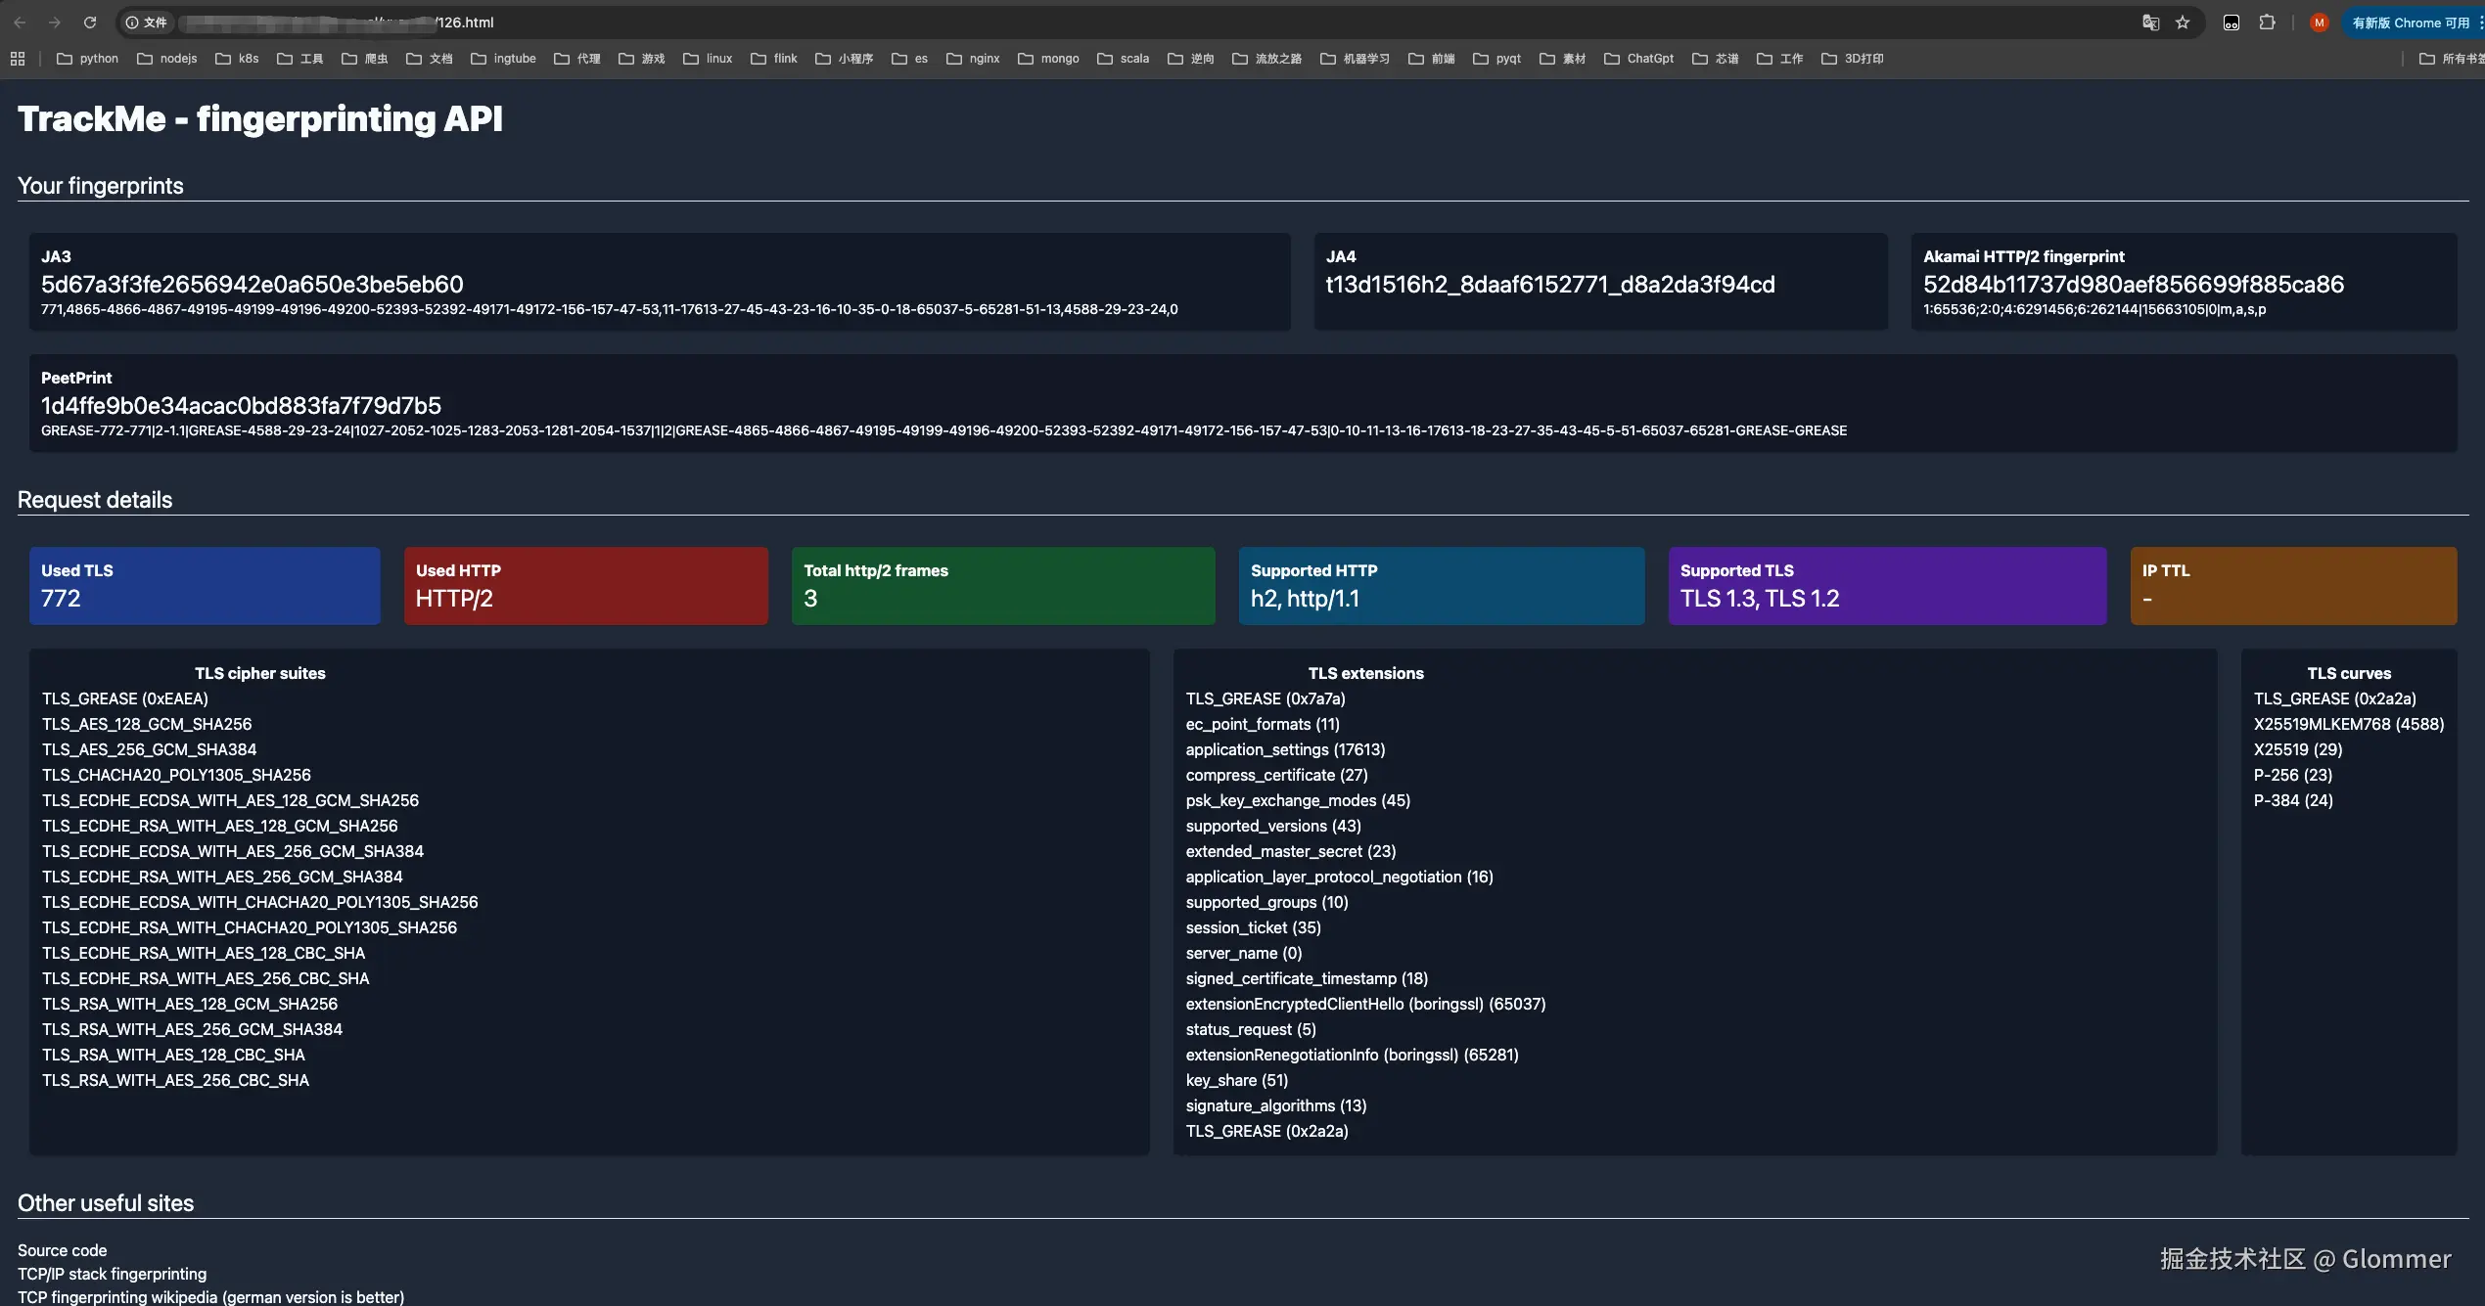This screenshot has width=2485, height=1306.
Task: Open the Source code link
Action: pos(62,1250)
